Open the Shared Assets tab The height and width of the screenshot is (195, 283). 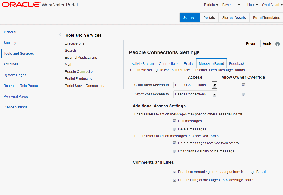point(234,17)
